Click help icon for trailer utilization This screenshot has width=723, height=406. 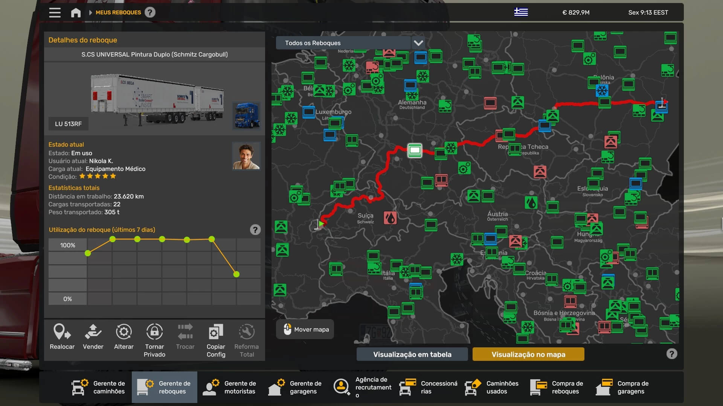click(255, 230)
